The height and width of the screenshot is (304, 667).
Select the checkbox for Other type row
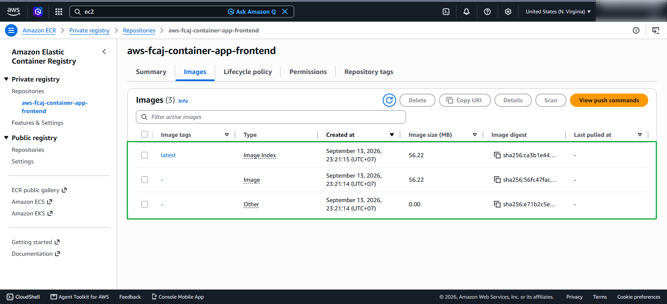tap(145, 204)
